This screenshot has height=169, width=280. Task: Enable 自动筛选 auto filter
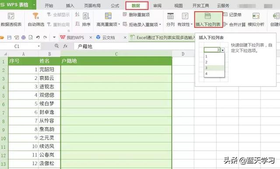click(36, 19)
